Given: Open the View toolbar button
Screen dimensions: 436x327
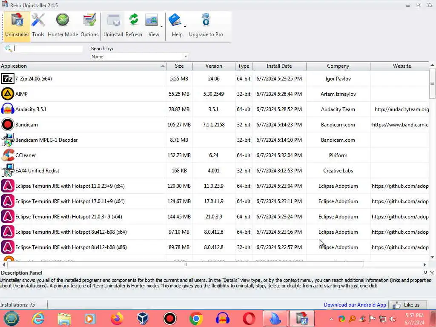Looking at the screenshot, I should [152, 26].
